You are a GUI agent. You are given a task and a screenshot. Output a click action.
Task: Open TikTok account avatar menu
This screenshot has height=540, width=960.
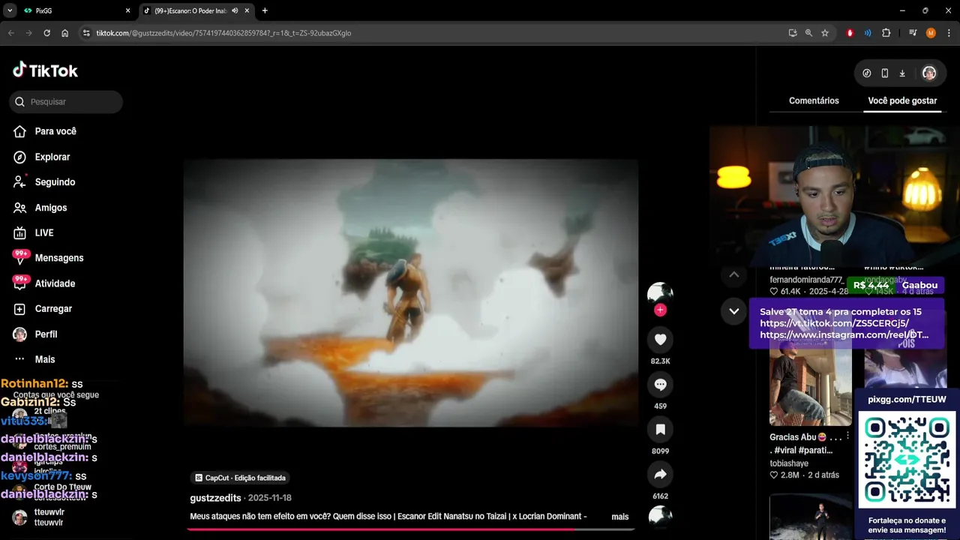(929, 73)
